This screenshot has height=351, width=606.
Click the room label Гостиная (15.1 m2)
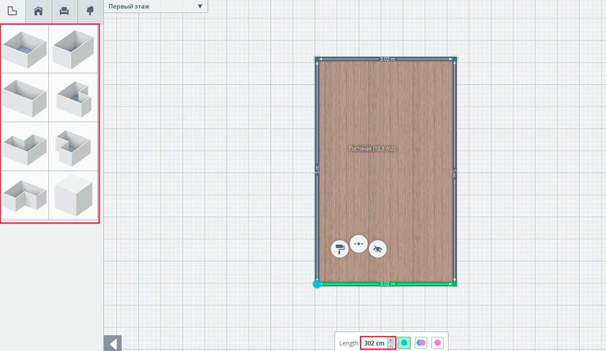[372, 149]
